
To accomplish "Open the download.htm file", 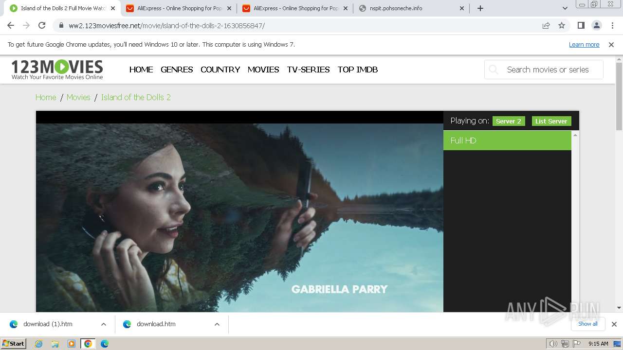I will pyautogui.click(x=156, y=324).
